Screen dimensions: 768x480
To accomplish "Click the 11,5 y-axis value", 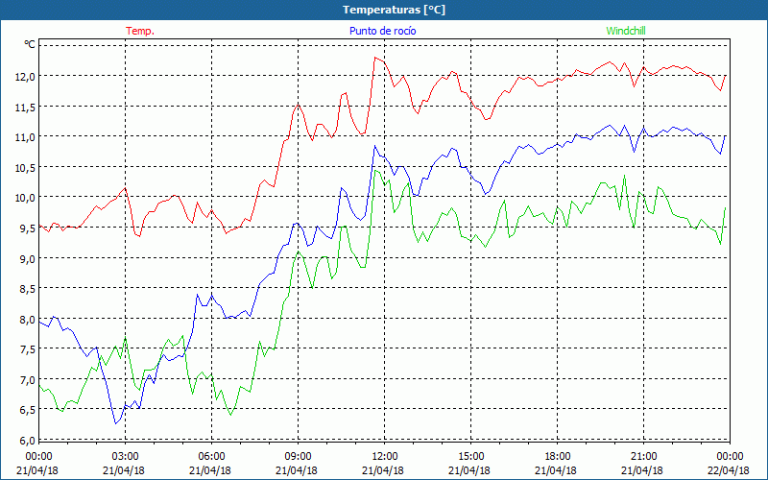I will (x=26, y=107).
